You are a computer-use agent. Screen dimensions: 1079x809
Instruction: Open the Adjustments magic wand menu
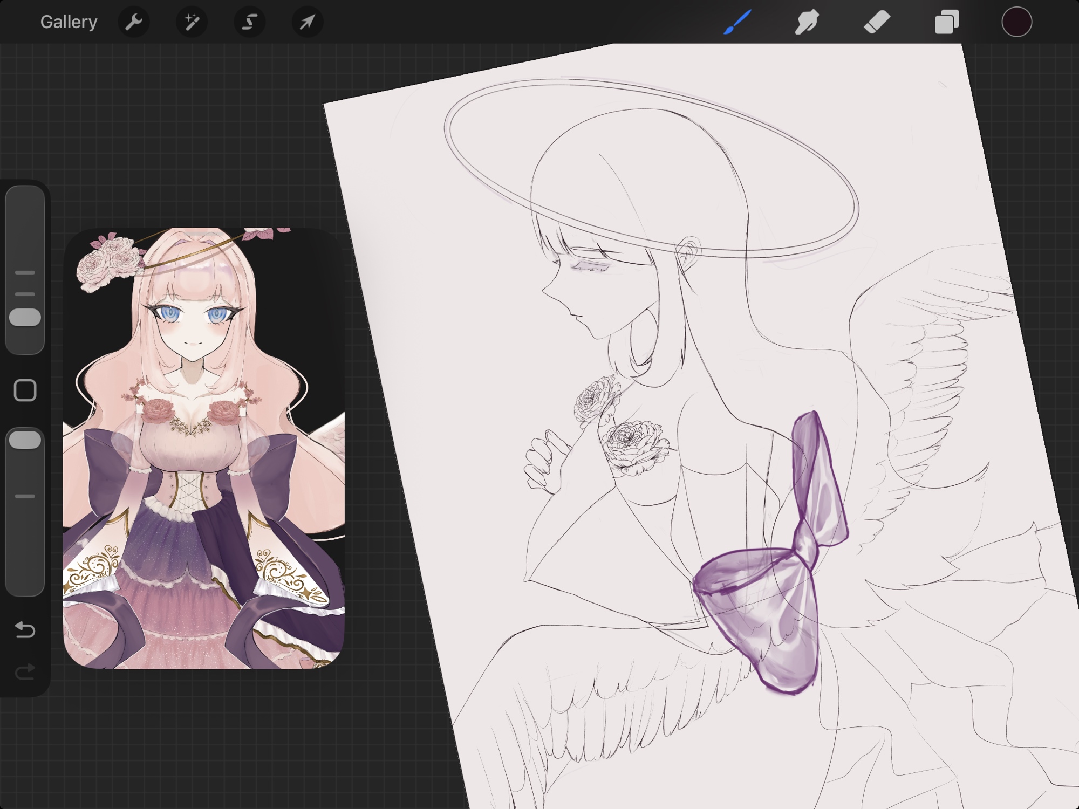click(x=192, y=22)
